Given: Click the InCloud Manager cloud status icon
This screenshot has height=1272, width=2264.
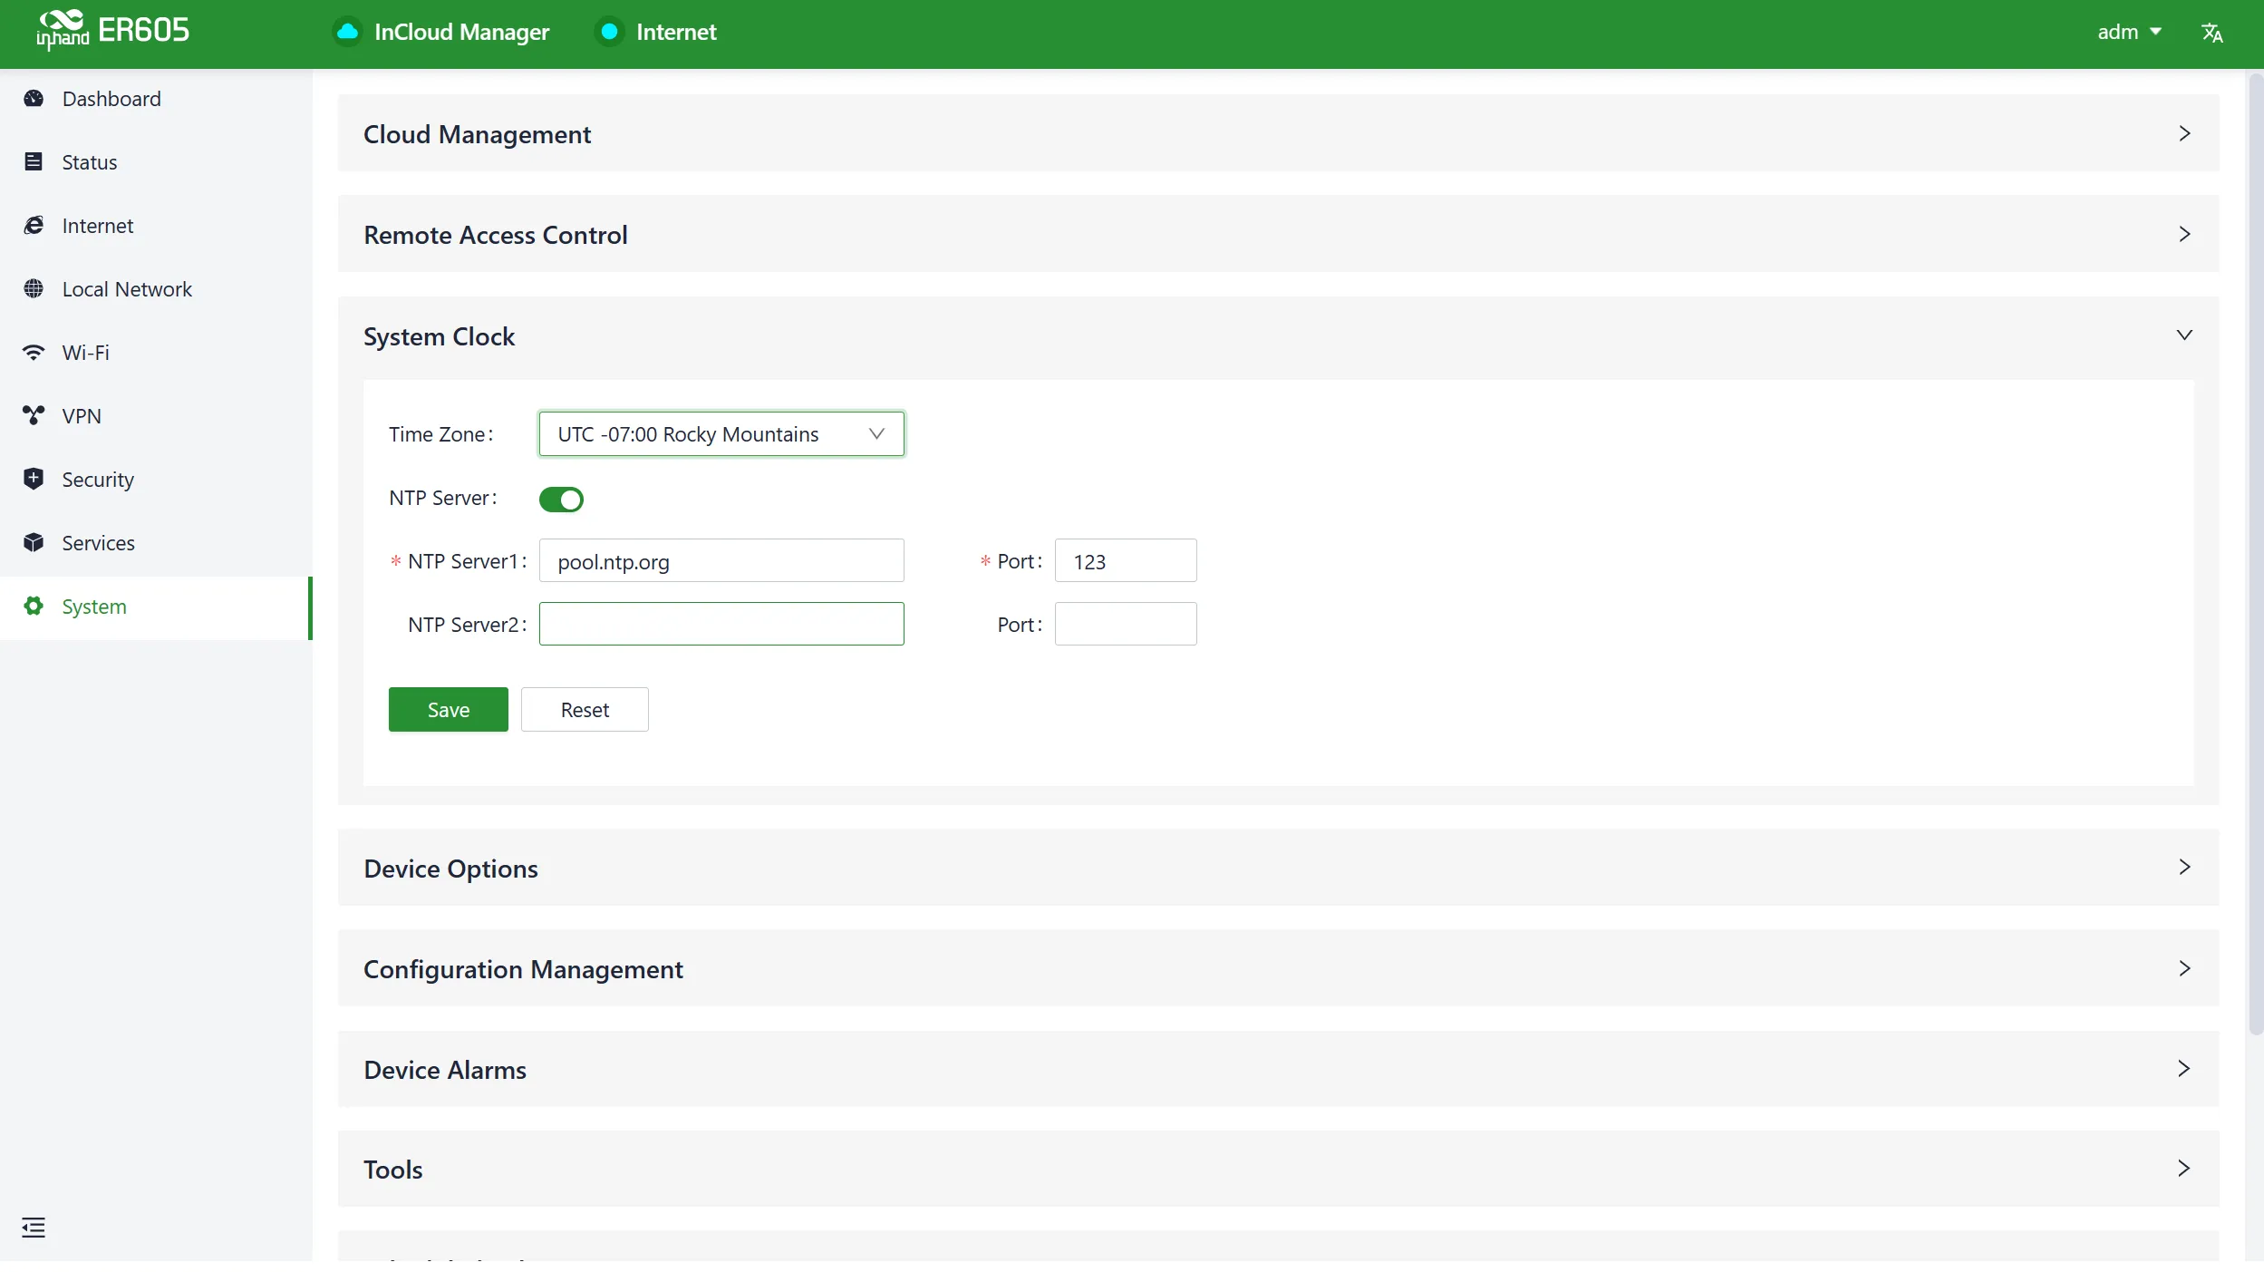Looking at the screenshot, I should coord(347,33).
